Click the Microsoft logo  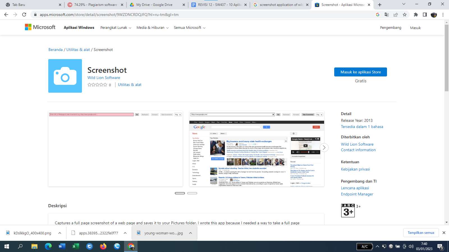pos(40,27)
